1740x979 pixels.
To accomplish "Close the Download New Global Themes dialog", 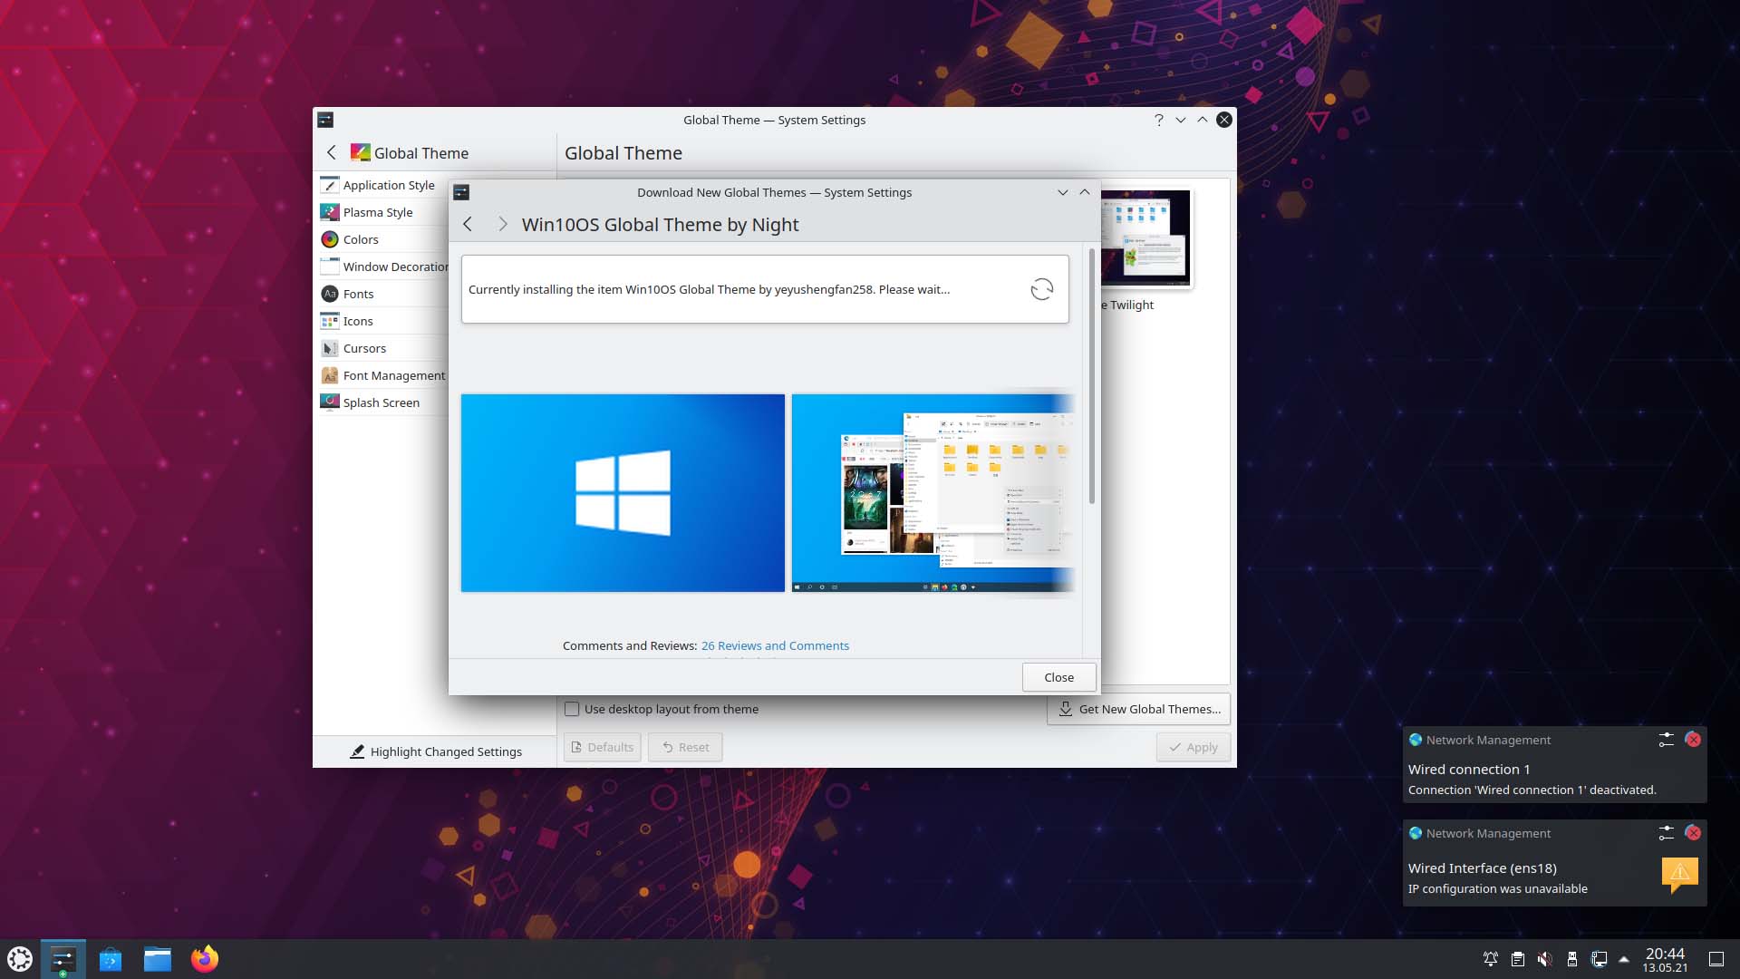I will [x=1058, y=677].
